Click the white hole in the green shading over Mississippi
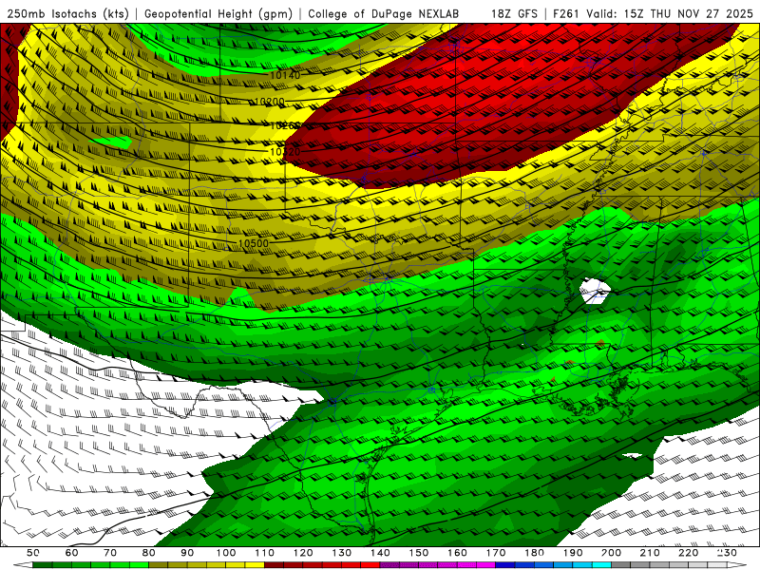Image resolution: width=760 pixels, height=570 pixels. [x=595, y=291]
